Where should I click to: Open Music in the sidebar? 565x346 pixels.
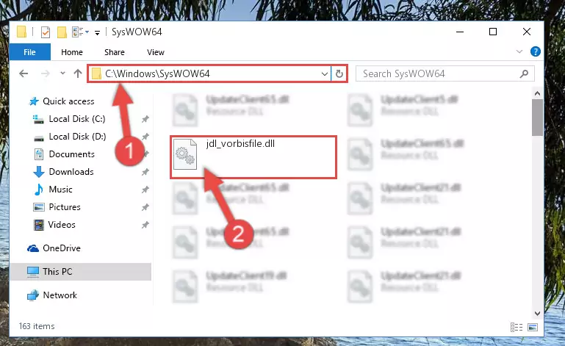pyautogui.click(x=60, y=190)
